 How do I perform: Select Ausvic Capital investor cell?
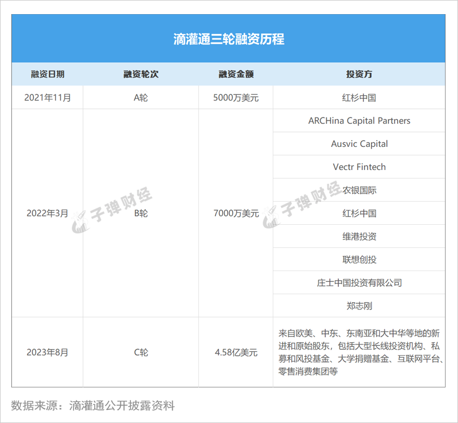359,143
